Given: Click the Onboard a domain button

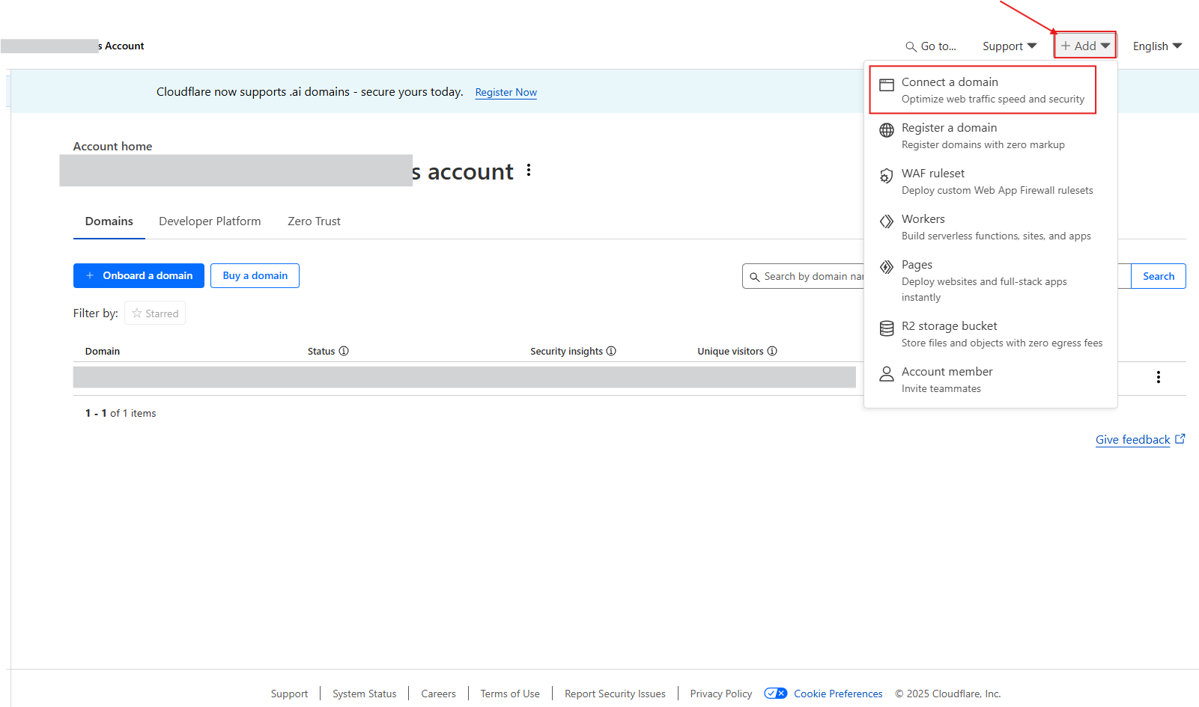Looking at the screenshot, I should 139,275.
